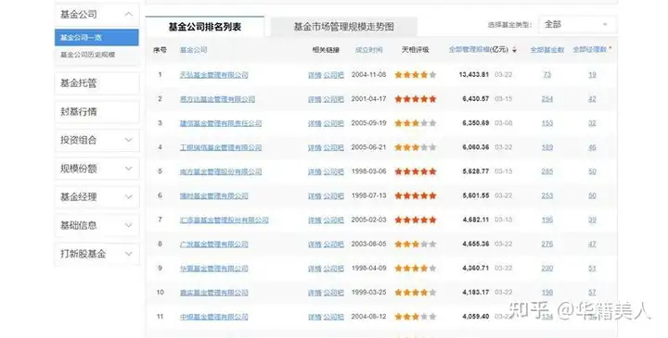Click the 2004-11-08 founding date
Image resolution: width=668 pixels, height=338 pixels.
[x=368, y=75]
